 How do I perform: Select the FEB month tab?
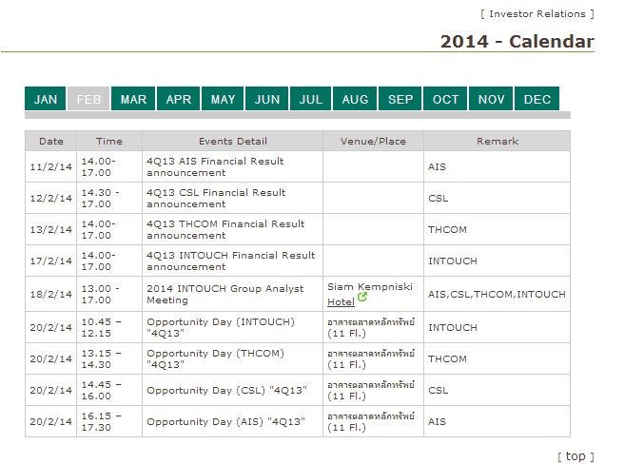click(88, 99)
